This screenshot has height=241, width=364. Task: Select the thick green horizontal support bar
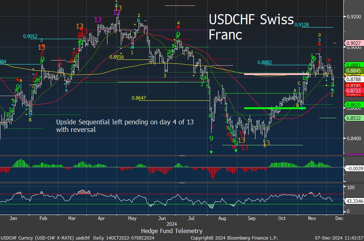275,108
